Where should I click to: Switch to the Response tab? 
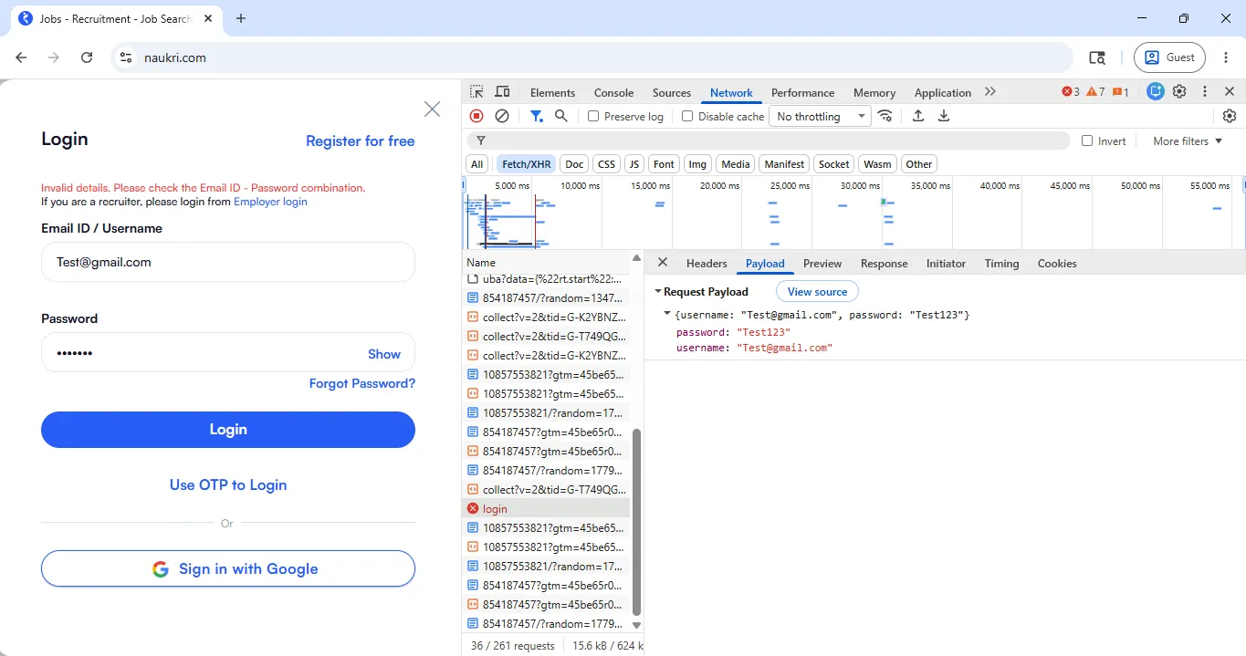(x=884, y=263)
